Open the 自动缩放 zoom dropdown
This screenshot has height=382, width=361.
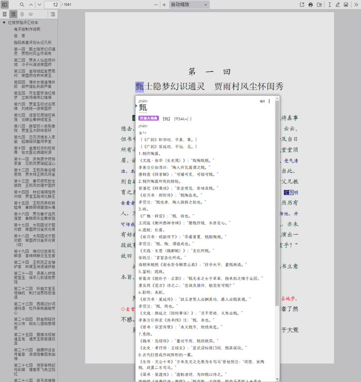click(190, 5)
